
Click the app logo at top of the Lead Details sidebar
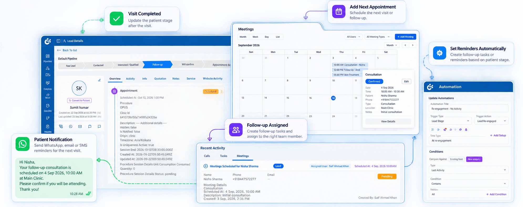pyautogui.click(x=48, y=41)
